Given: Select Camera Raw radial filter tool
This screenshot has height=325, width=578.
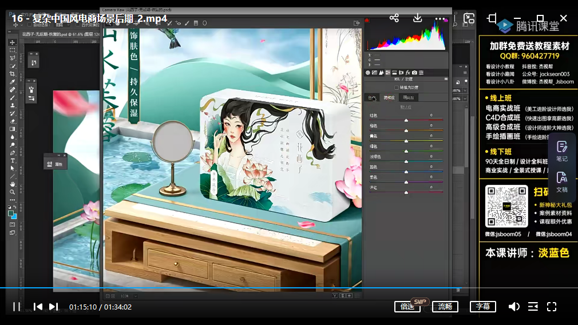Looking at the screenshot, I should (204, 23).
